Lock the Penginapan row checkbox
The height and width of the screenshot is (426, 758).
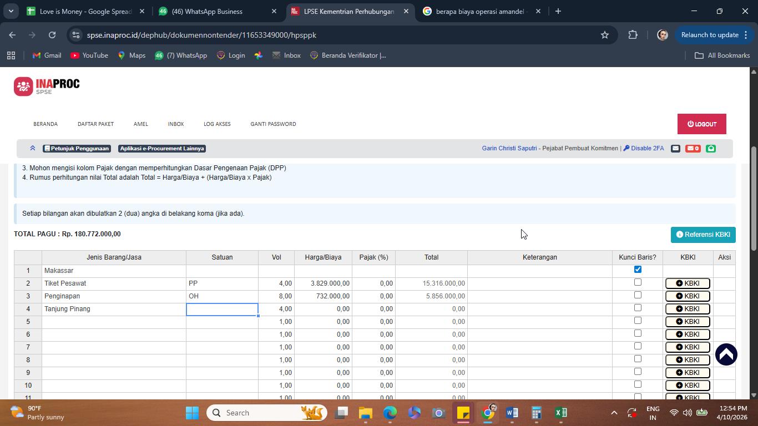pyautogui.click(x=638, y=295)
